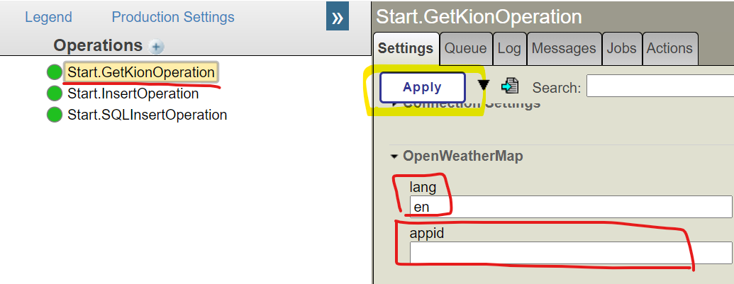Click the double-arrow panel collapse icon
The image size is (734, 284).
[337, 17]
